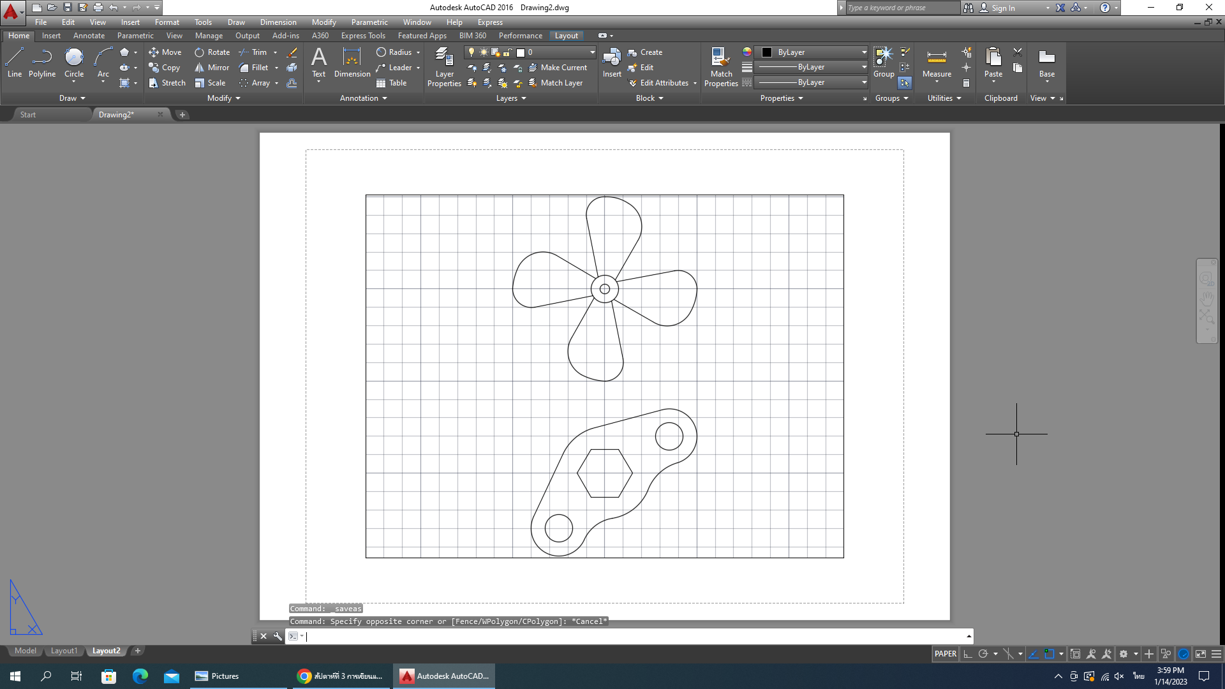Open the Express Tools ribbon tab

pos(363,36)
